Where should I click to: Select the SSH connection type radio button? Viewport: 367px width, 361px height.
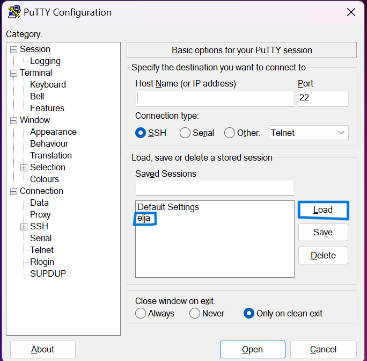pos(141,133)
